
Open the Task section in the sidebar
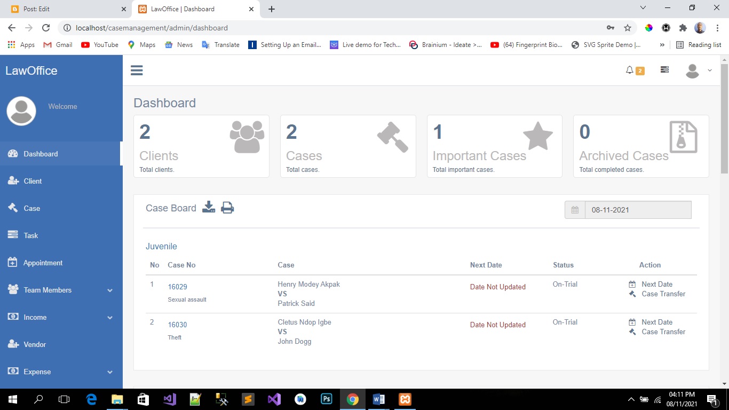coord(30,235)
